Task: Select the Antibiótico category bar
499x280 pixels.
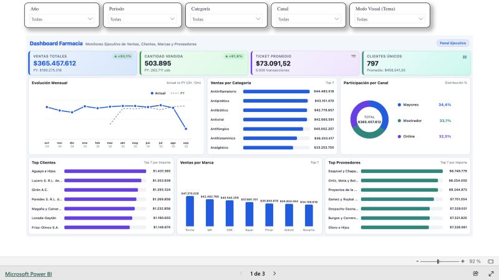Action: click(x=275, y=110)
